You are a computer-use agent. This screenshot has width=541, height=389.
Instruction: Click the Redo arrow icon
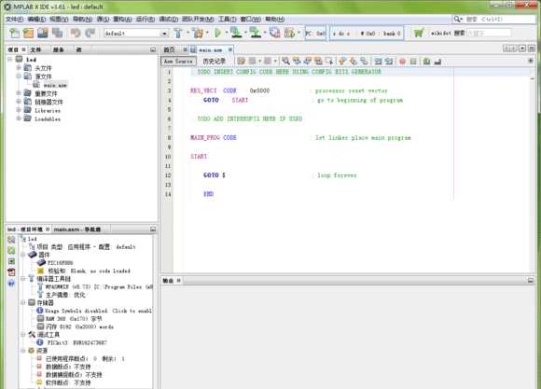click(90, 33)
